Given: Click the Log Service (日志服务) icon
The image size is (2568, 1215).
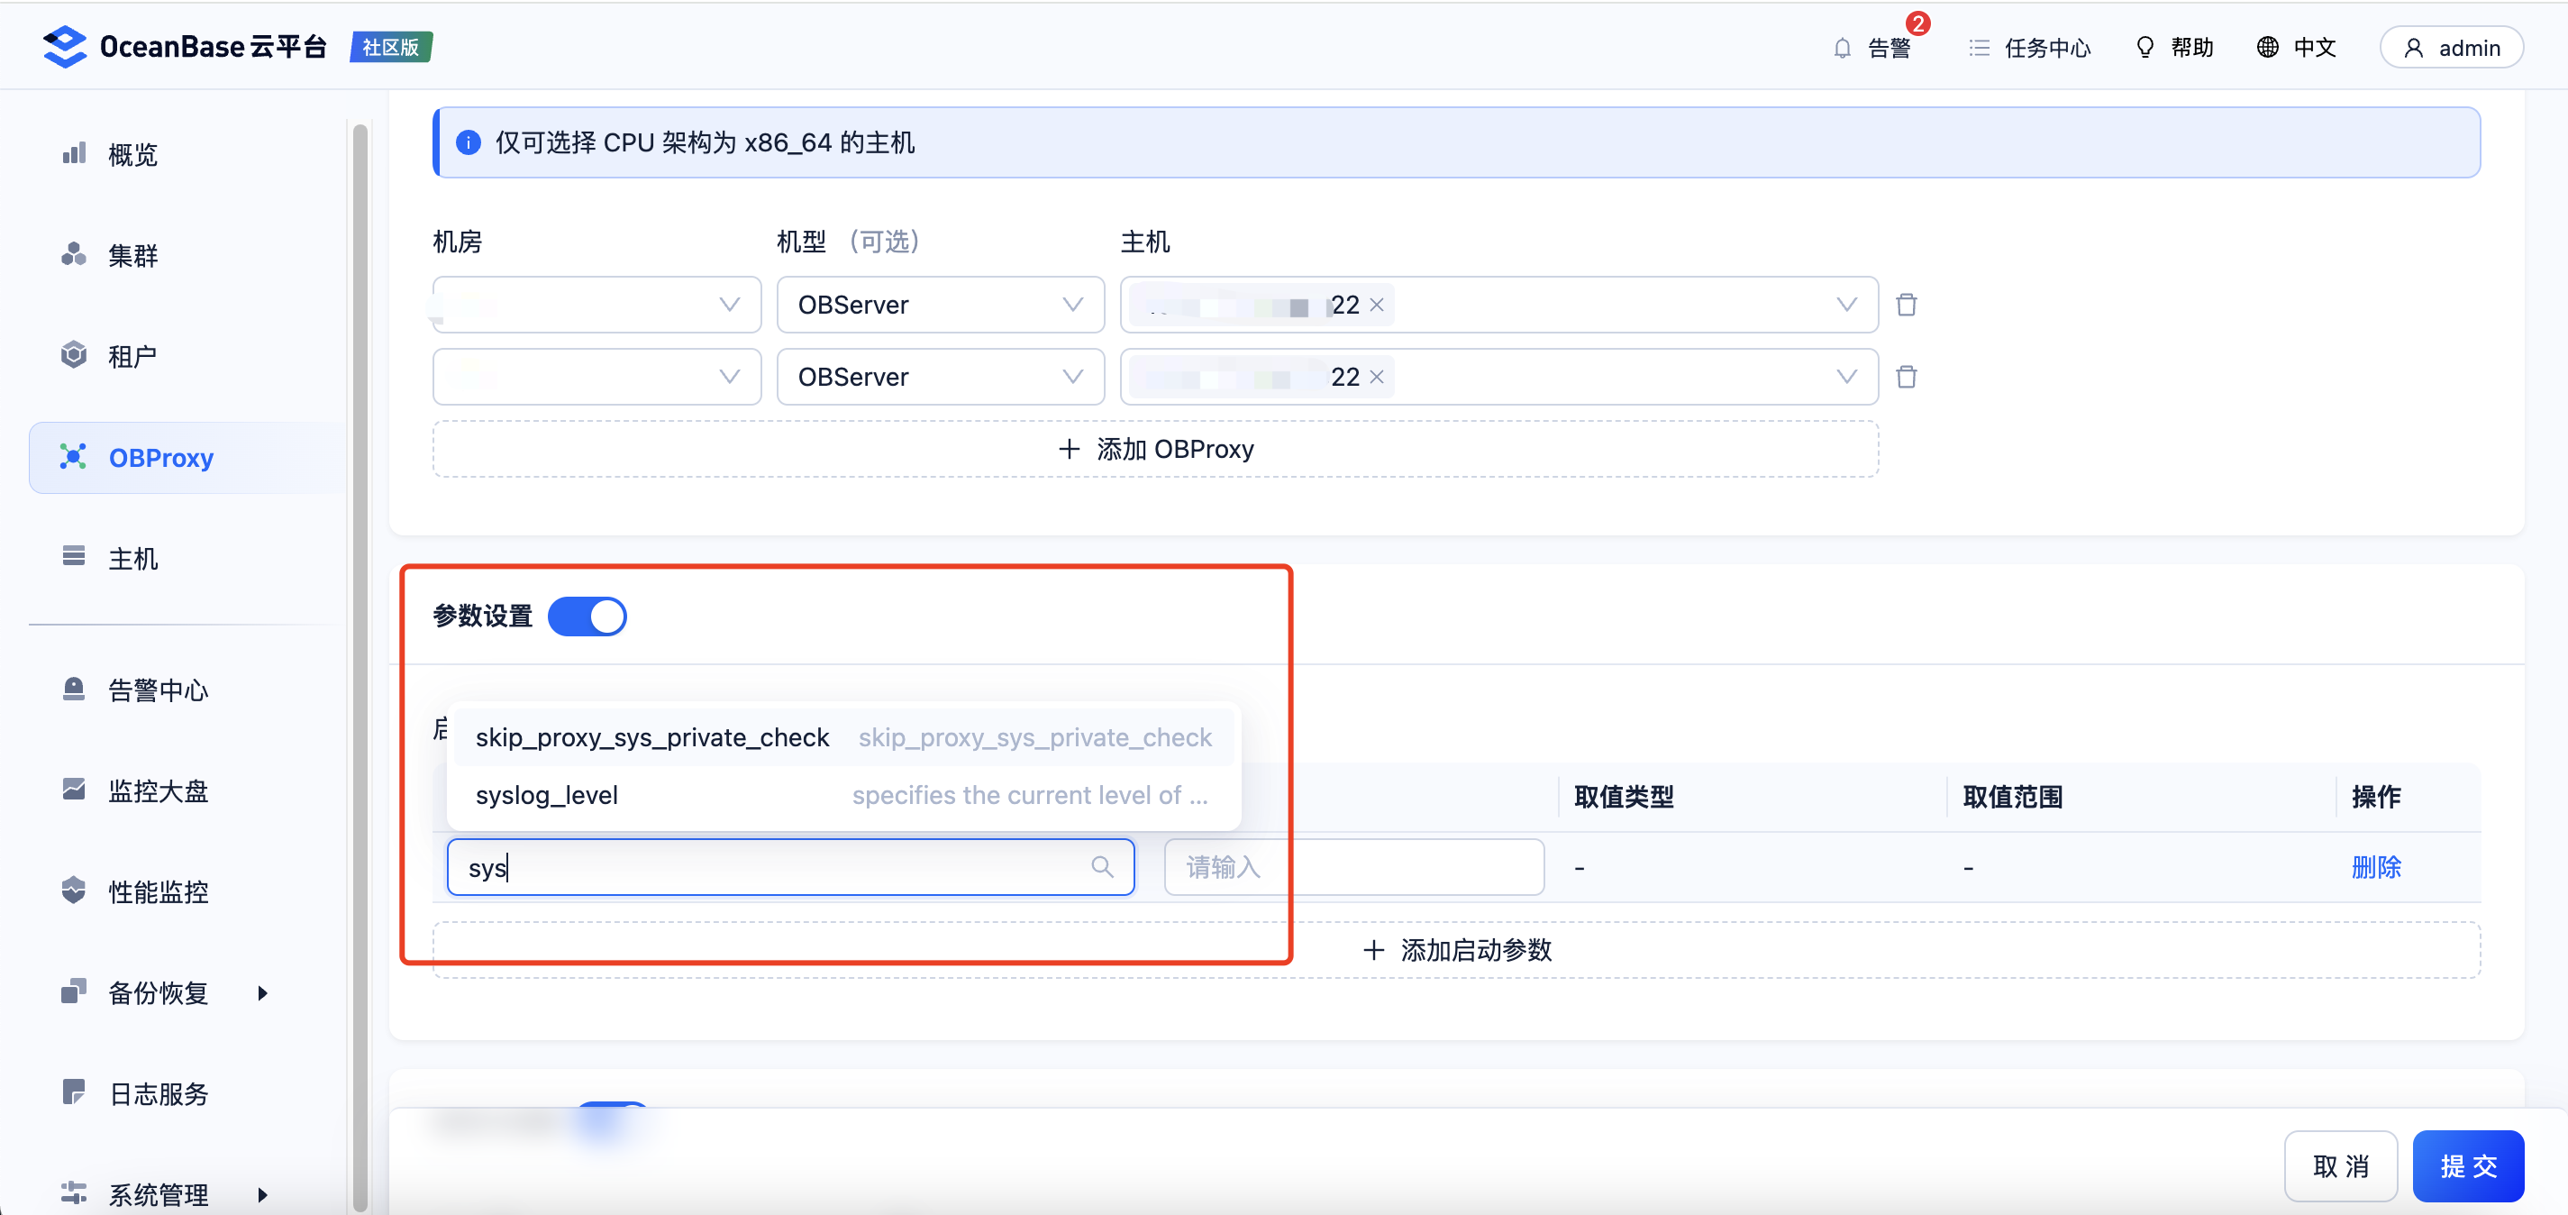Looking at the screenshot, I should click(74, 1092).
